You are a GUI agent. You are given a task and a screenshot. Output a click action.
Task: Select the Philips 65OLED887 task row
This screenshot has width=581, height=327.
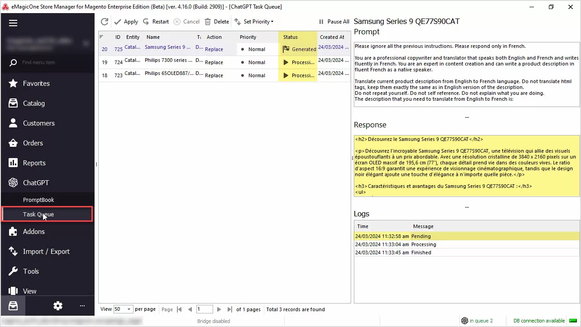(224, 75)
